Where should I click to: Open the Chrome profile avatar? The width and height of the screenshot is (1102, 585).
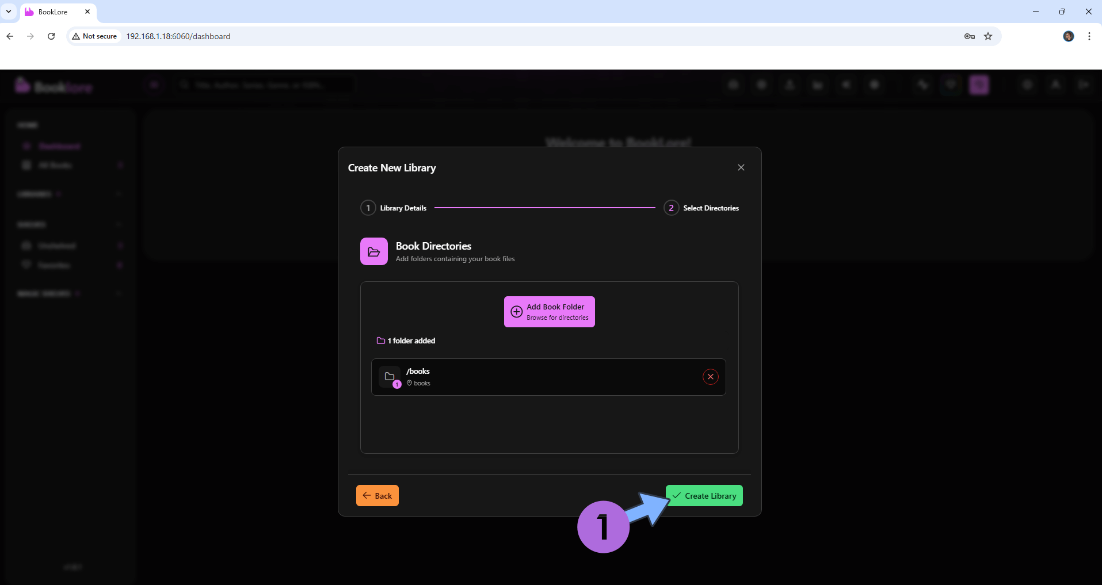point(1068,36)
